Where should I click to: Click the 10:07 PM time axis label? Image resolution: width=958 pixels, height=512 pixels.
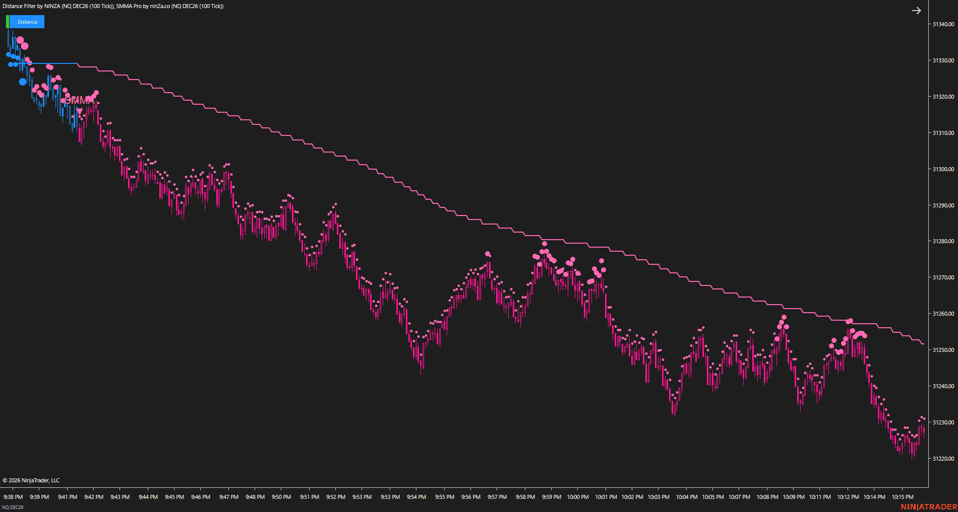coord(739,497)
